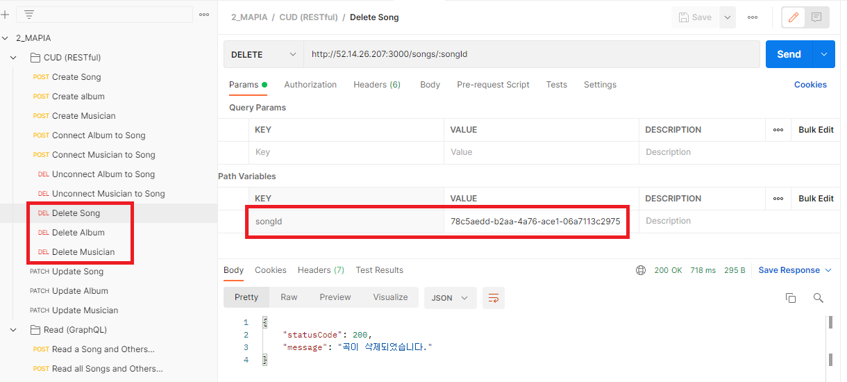
Task: Click 2_MAPIA in the breadcrumb
Action: point(249,17)
